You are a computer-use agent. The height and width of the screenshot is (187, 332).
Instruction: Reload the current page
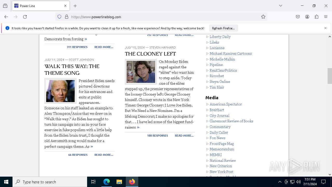(25, 17)
